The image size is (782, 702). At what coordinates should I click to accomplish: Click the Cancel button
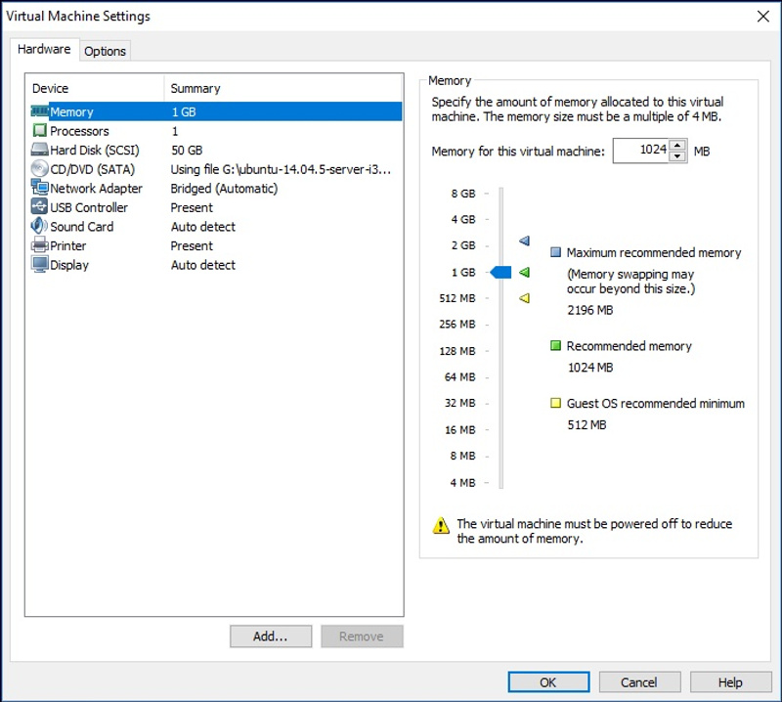pos(639,682)
